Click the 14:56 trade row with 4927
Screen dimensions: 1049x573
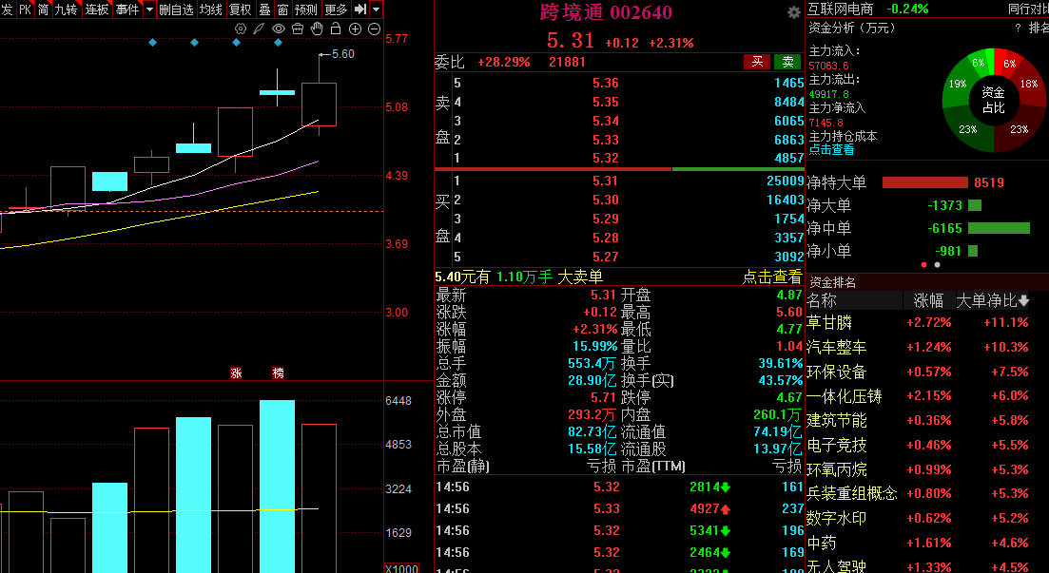point(619,508)
